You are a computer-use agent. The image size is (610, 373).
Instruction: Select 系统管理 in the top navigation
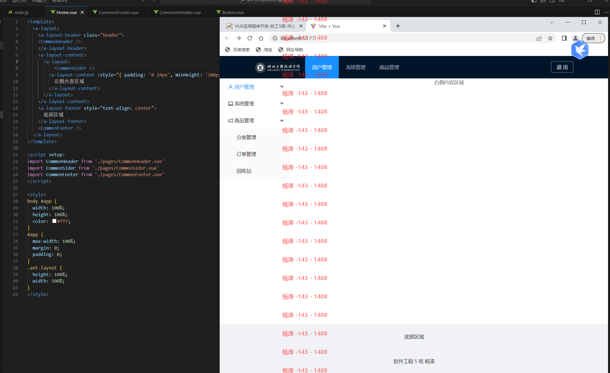356,67
